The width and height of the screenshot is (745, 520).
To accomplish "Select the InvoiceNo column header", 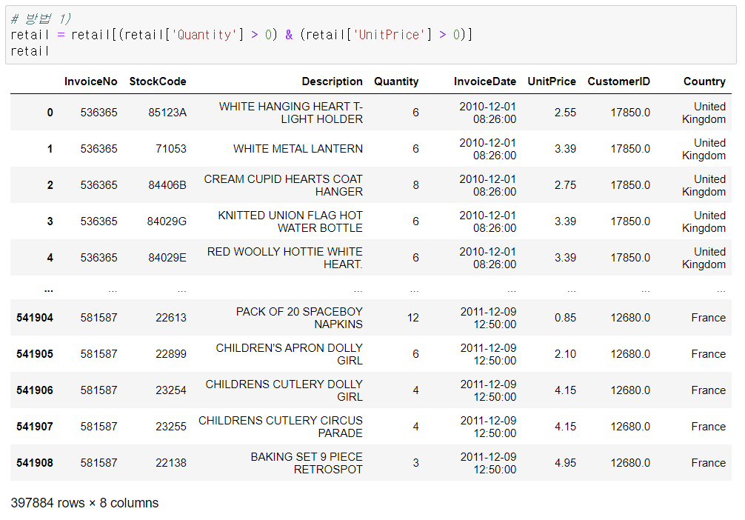I will click(x=91, y=81).
